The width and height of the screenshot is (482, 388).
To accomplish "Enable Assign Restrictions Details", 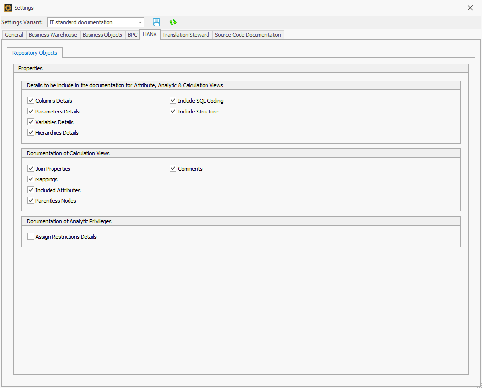I will point(31,236).
